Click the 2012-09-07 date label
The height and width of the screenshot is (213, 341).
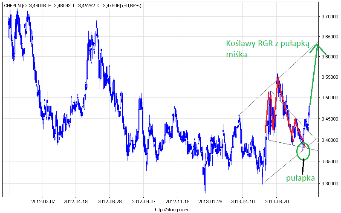point(144,201)
